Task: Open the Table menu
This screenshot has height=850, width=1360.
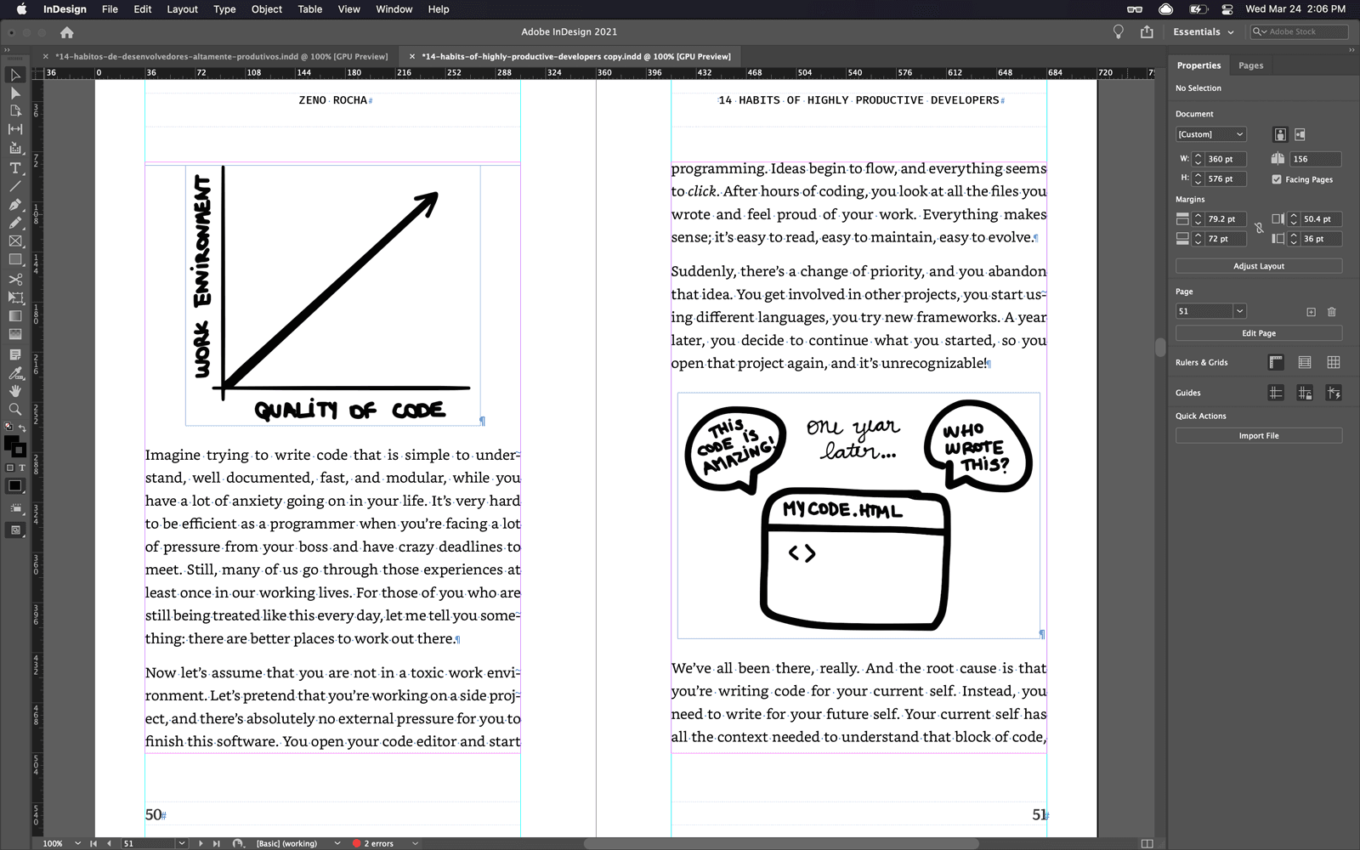Action: pos(309,9)
